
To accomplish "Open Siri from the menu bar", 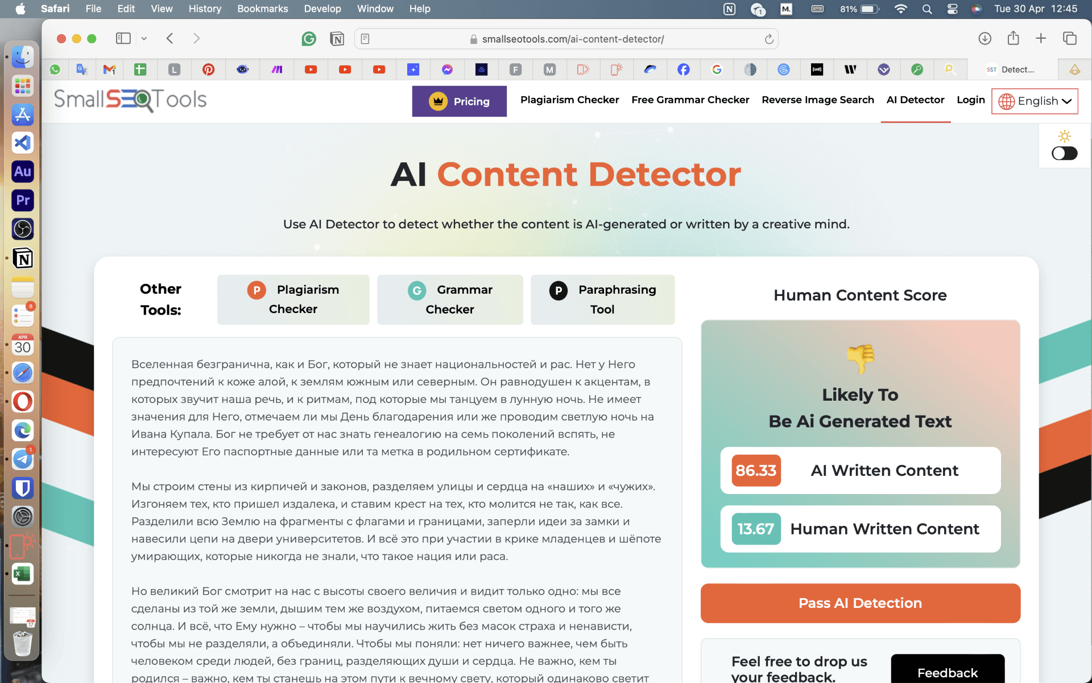I will [977, 9].
